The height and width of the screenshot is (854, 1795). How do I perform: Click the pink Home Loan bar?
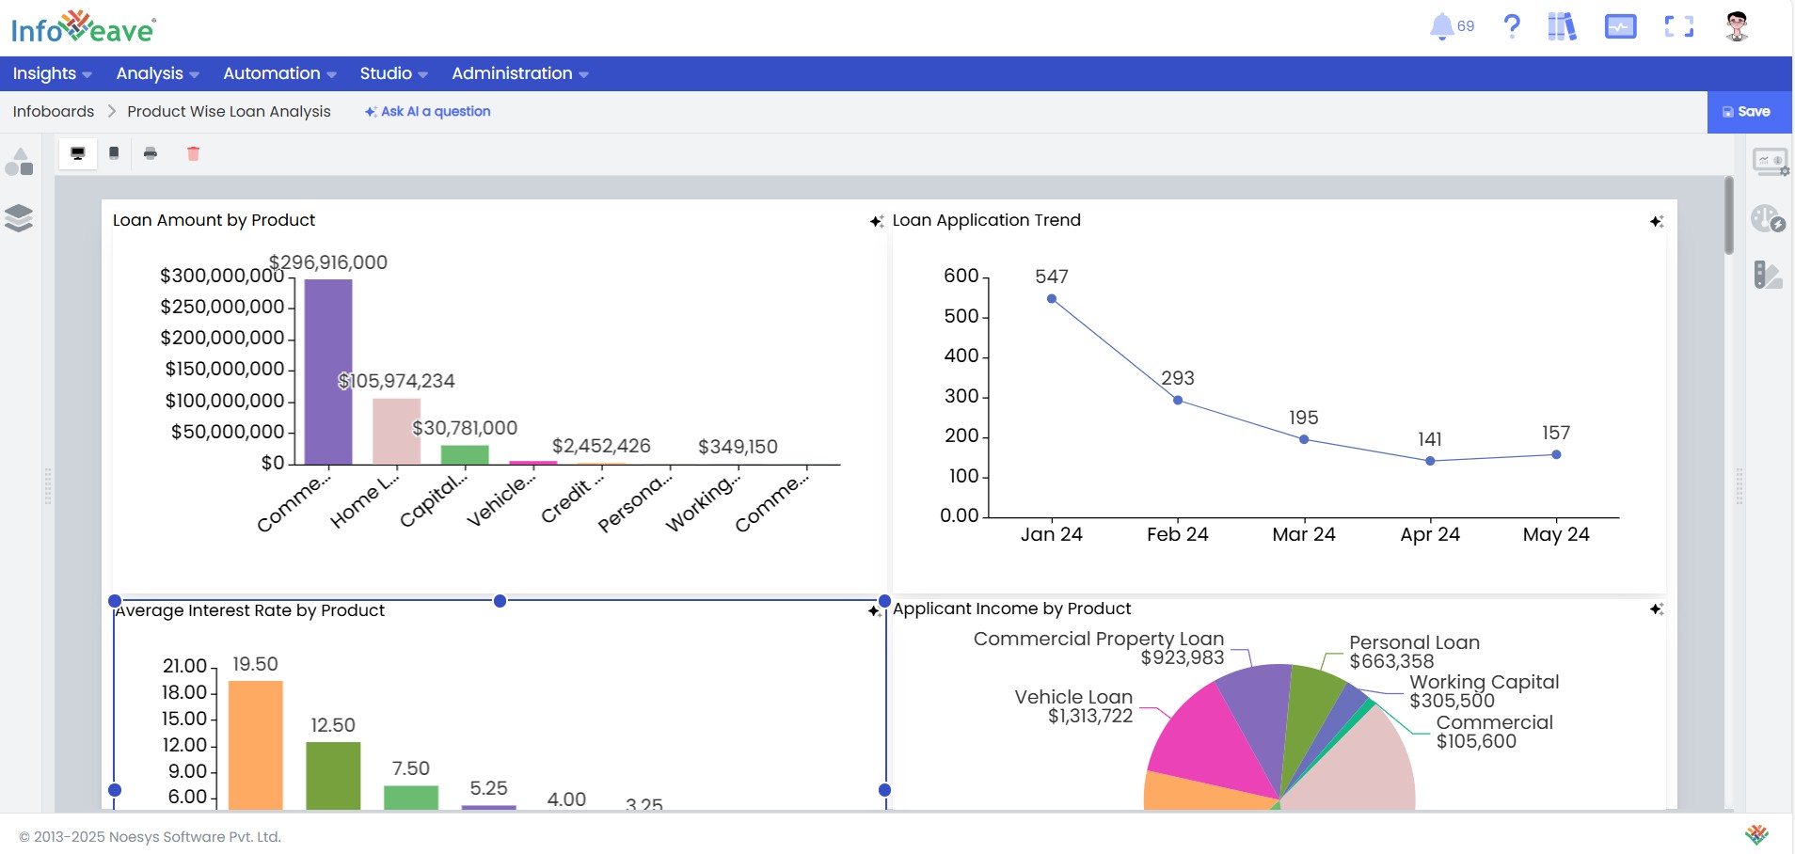tap(396, 432)
